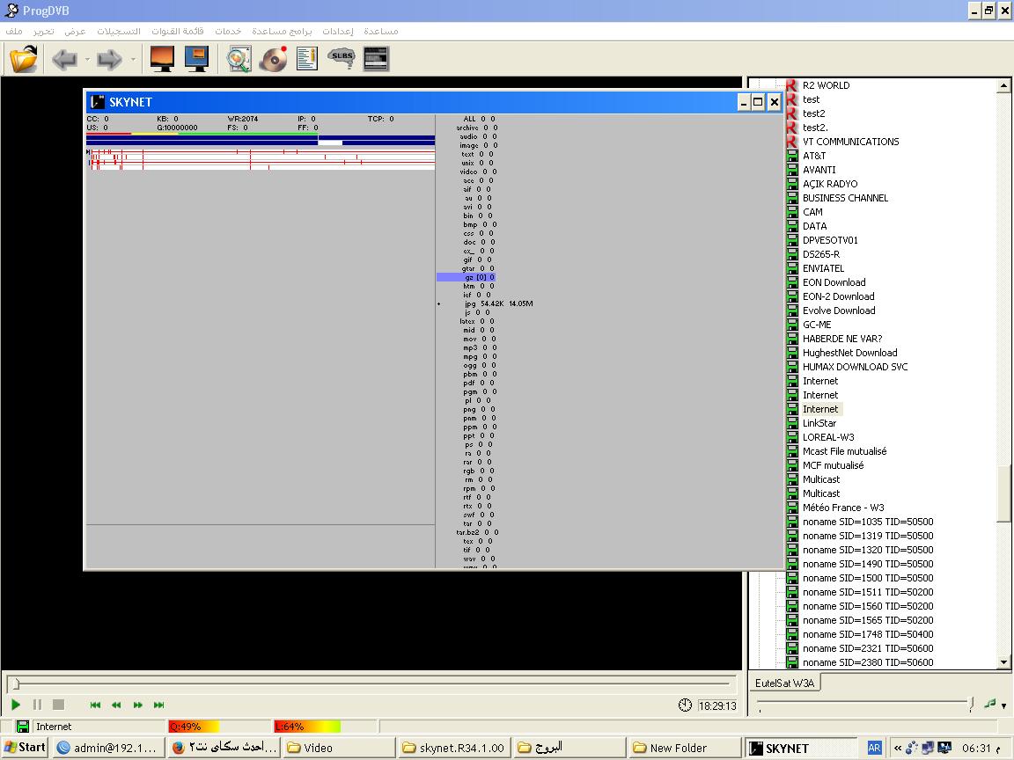Image resolution: width=1014 pixels, height=760 pixels.
Task: Click the green icon beside HUMAX DOWNLOAD SVC
Action: [x=792, y=367]
